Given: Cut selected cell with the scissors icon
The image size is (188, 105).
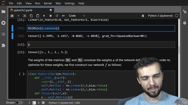Looking at the screenshot, I should pos(25,16).
